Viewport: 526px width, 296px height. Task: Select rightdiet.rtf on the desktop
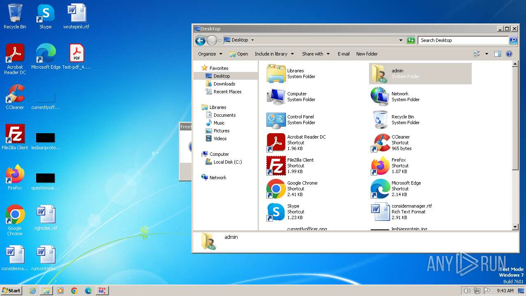46,218
